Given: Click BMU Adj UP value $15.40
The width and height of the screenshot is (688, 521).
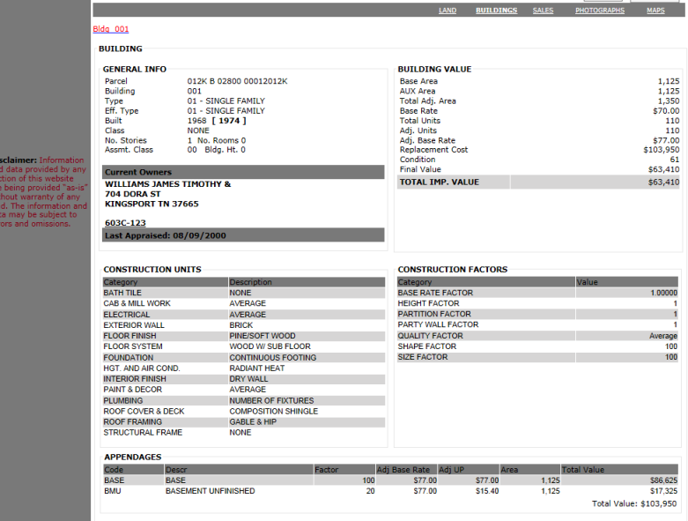Looking at the screenshot, I should point(487,491).
